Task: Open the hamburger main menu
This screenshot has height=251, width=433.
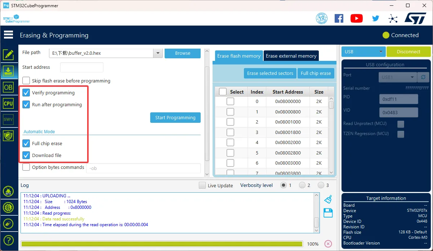Action: coord(8,35)
